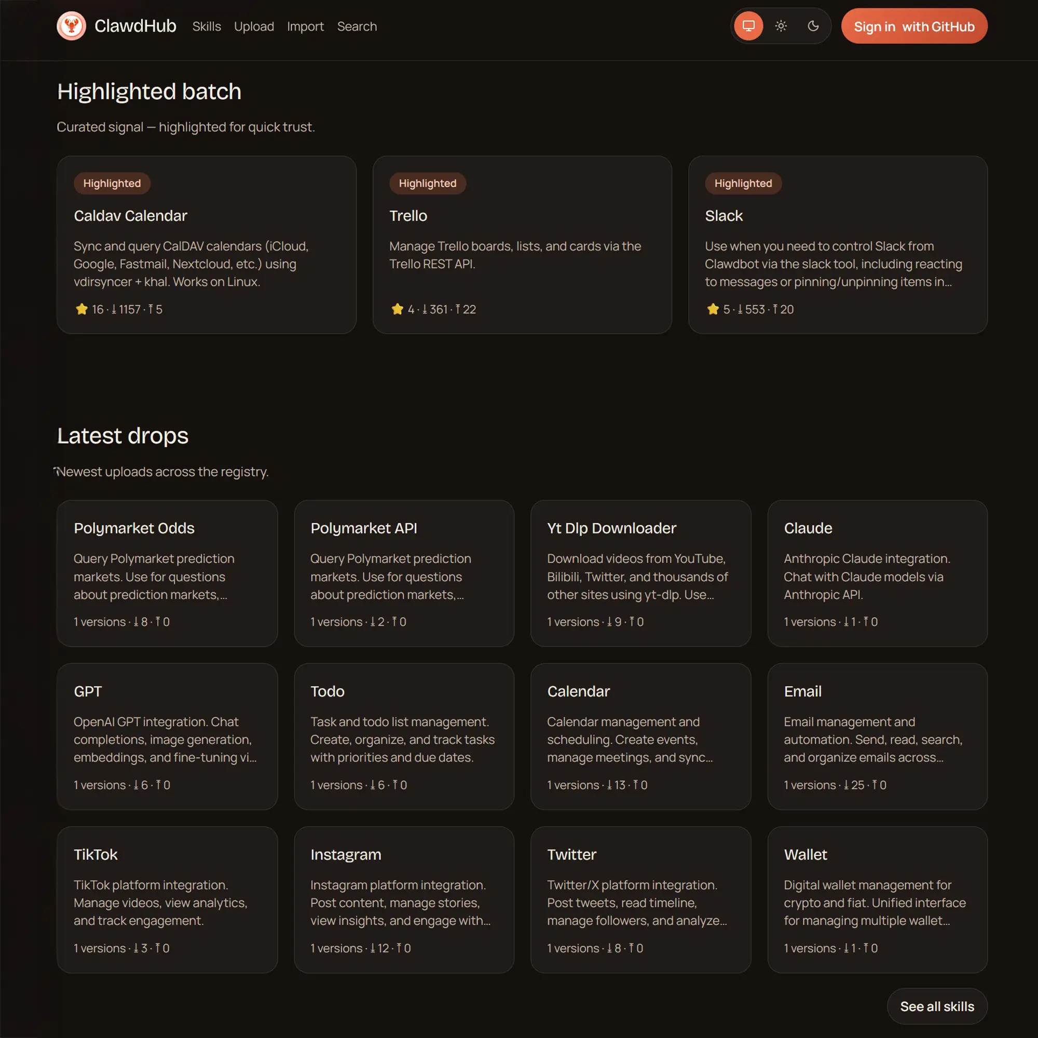Switch to system theme mode
The height and width of the screenshot is (1038, 1038).
click(x=748, y=26)
